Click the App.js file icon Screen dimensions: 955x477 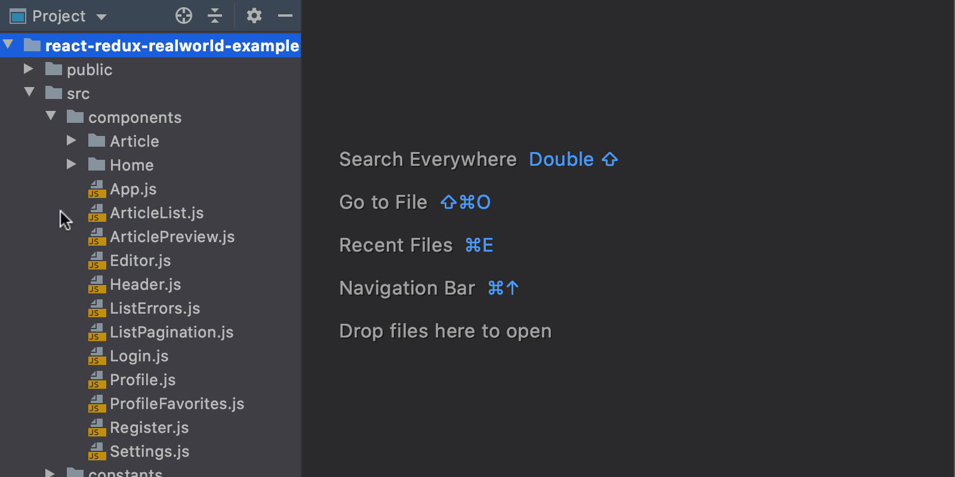click(97, 189)
